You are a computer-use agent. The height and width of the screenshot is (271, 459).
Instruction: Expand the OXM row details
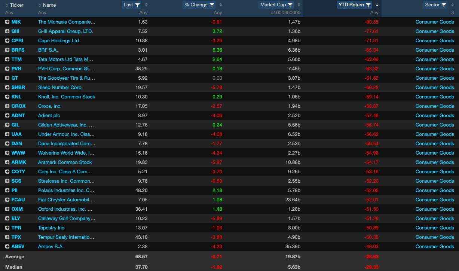coord(7,209)
